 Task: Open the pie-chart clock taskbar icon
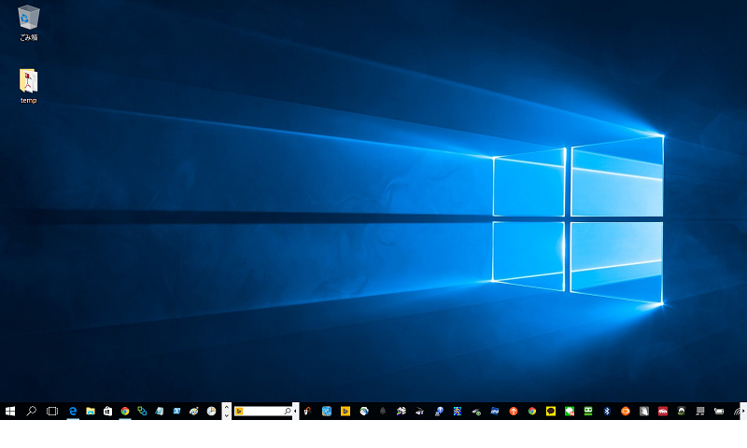tap(211, 411)
